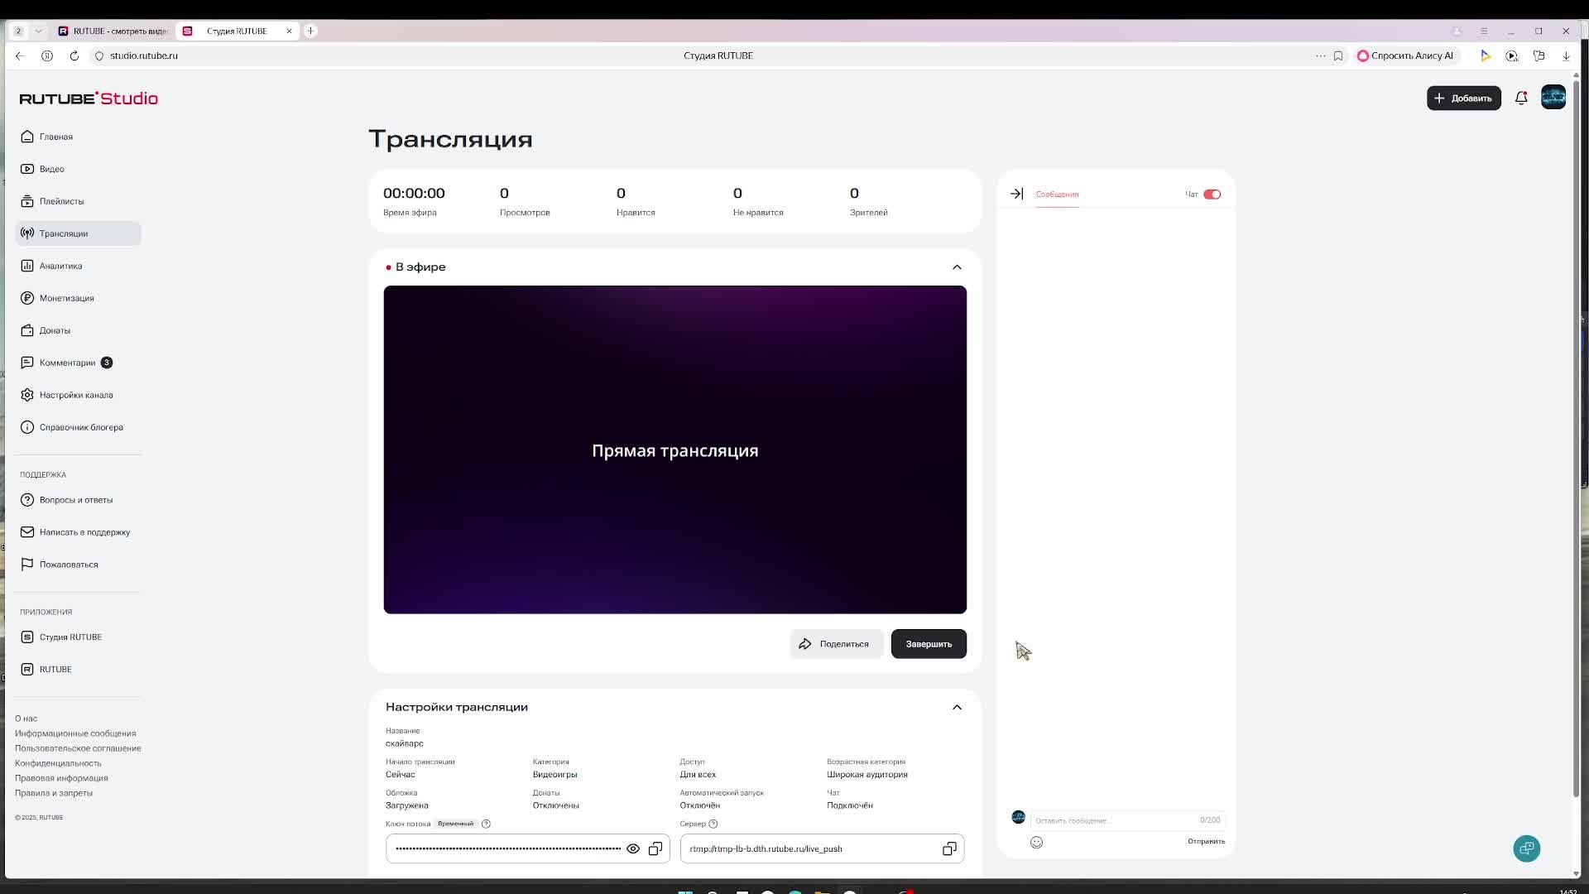The width and height of the screenshot is (1589, 894).
Task: Collapse the В эфире section
Action: 957,267
